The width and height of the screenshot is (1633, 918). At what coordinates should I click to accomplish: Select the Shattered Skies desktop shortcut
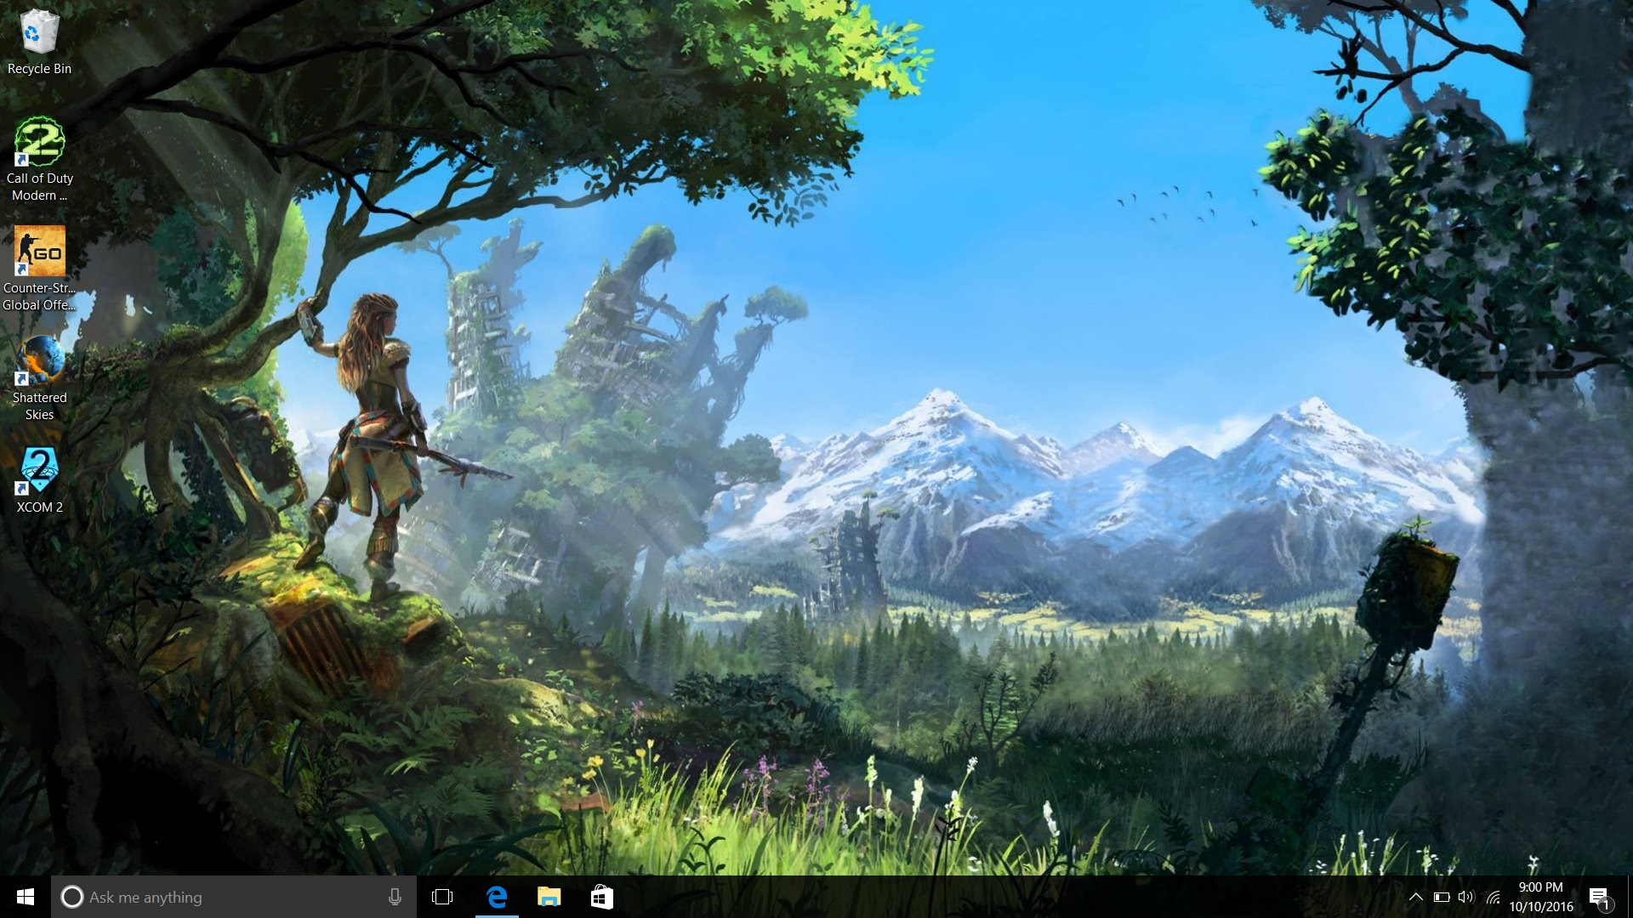(39, 379)
